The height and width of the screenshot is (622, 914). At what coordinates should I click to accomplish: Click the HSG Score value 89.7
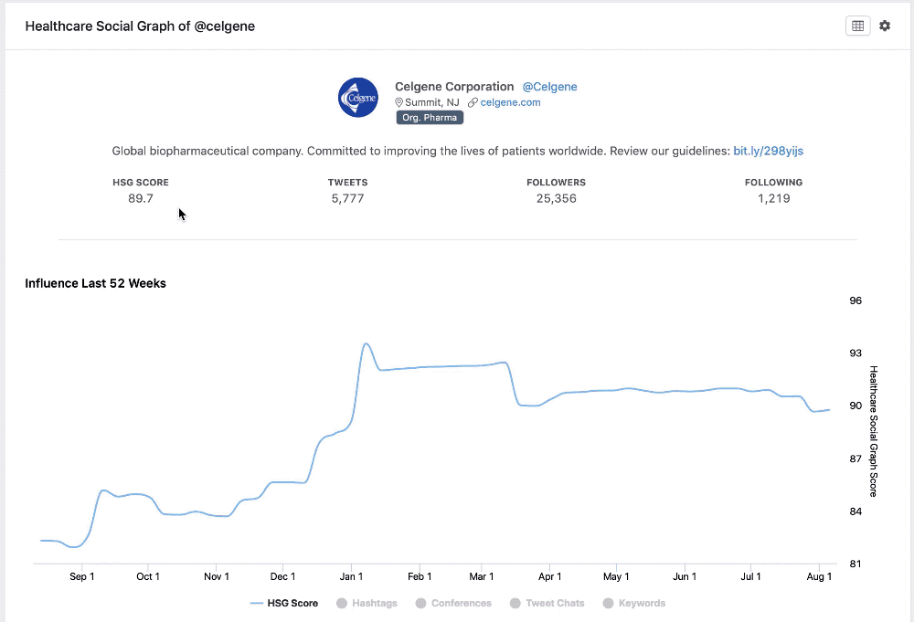click(x=141, y=198)
